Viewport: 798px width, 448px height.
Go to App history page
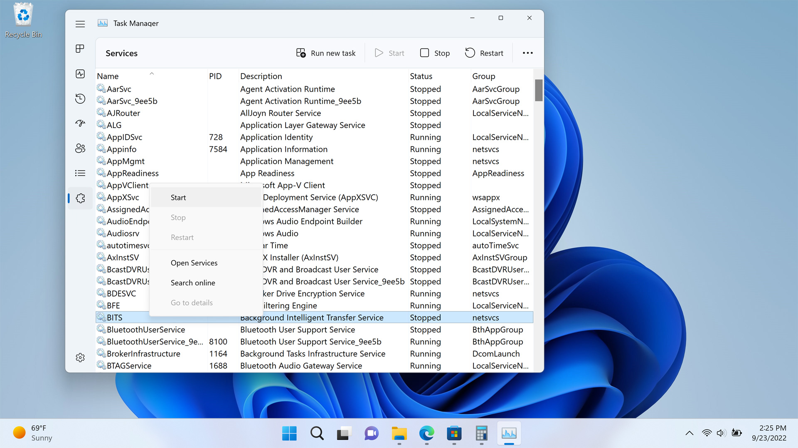[80, 99]
